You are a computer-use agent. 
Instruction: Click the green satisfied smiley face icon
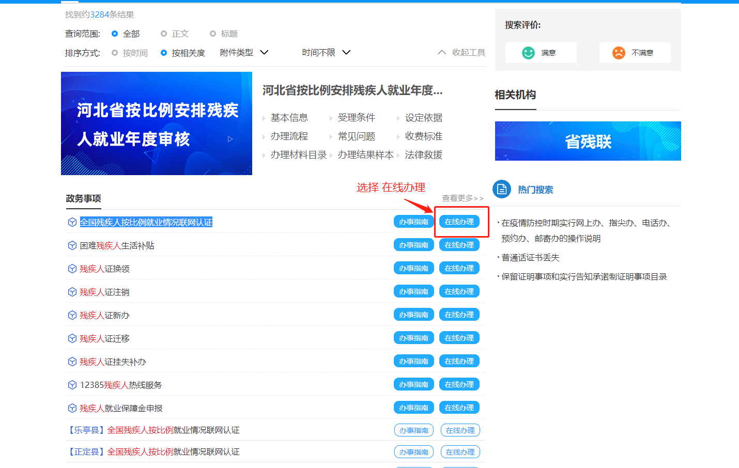528,53
